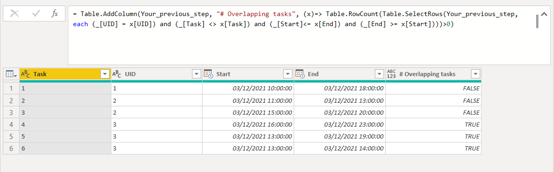The height and width of the screenshot is (172, 554).
Task: Click the Task column text type icon
Action: coord(26,74)
